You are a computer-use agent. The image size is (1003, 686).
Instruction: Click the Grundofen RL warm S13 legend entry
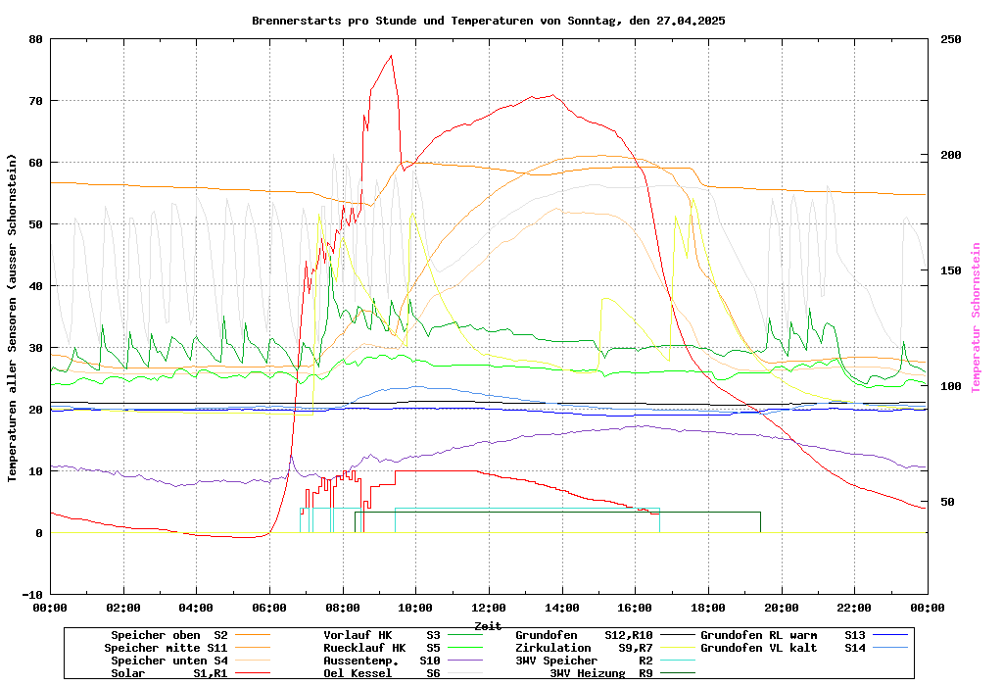coord(783,635)
